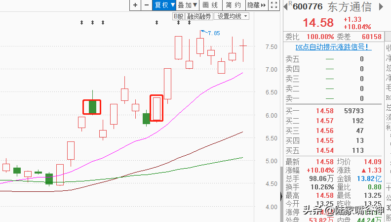Click 委差 60158 value

372,37
